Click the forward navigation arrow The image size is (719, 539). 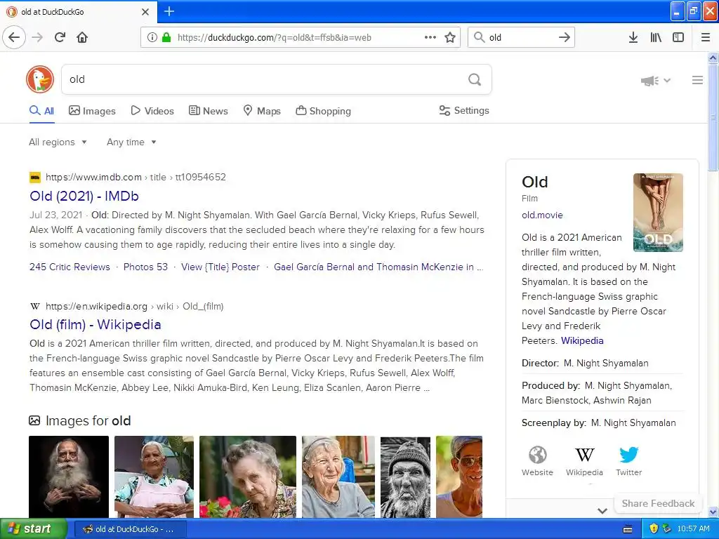point(38,37)
